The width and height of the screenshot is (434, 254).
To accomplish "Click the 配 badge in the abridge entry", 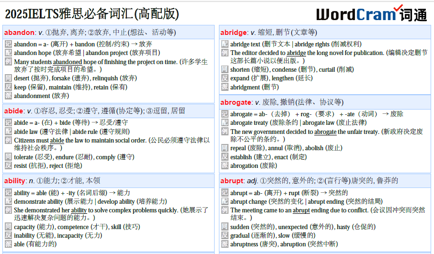I will [225, 44].
